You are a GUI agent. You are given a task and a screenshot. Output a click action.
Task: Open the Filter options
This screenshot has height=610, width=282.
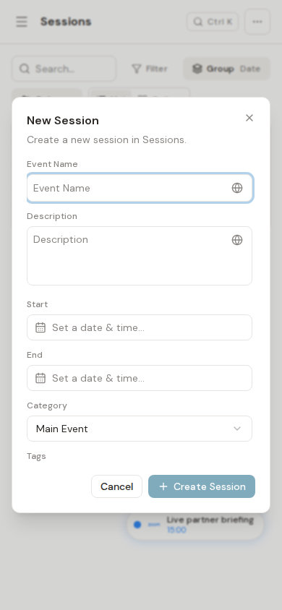(150, 69)
